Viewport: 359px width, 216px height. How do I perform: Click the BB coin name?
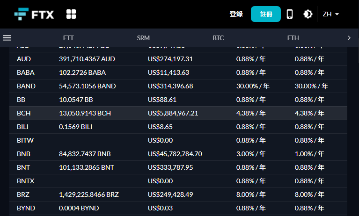coord(21,100)
